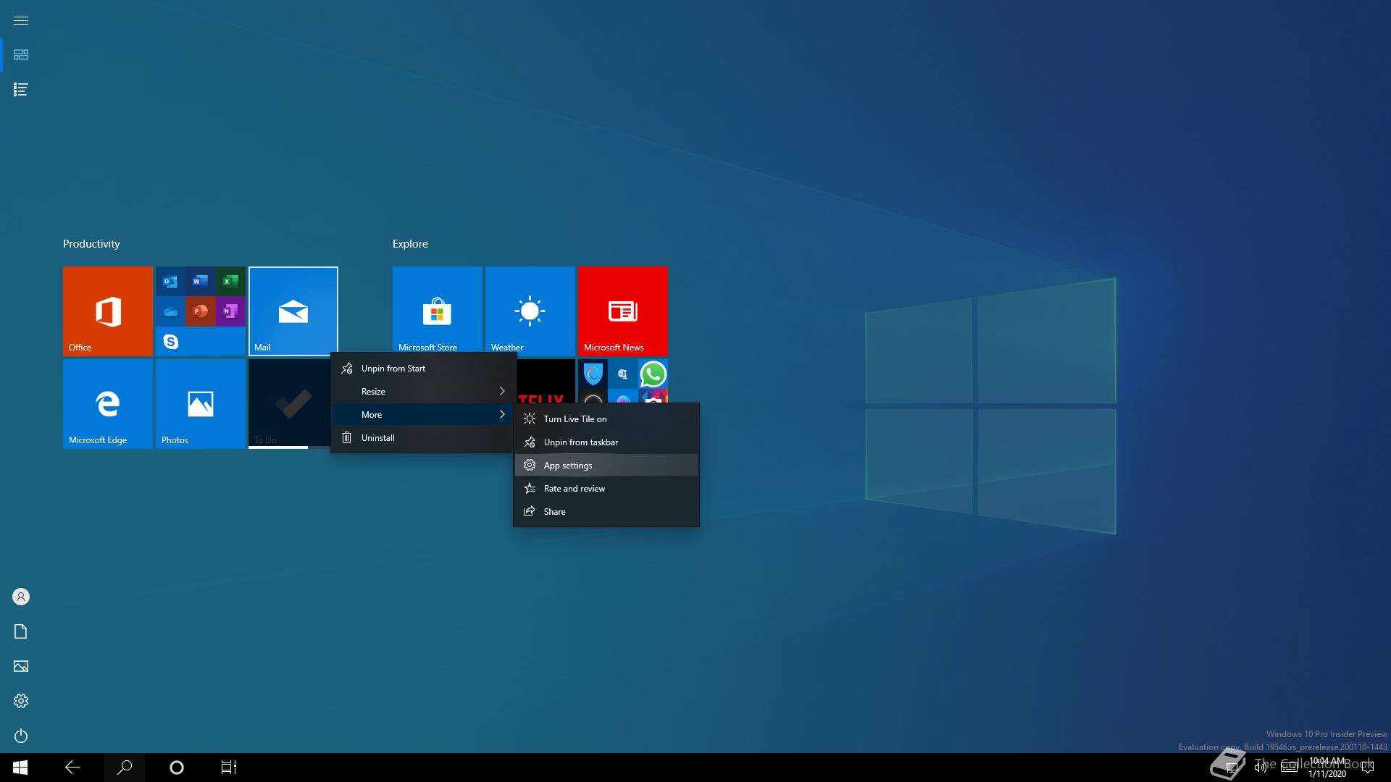Open Word from the small tile
The image size is (1391, 782).
coord(201,281)
